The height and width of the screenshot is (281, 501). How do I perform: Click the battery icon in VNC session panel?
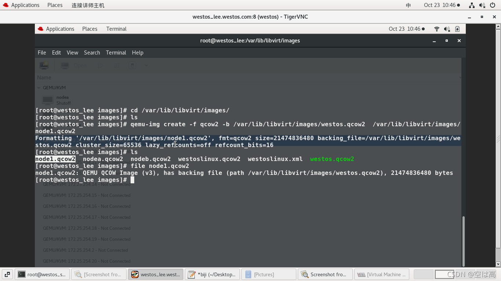pos(457,29)
